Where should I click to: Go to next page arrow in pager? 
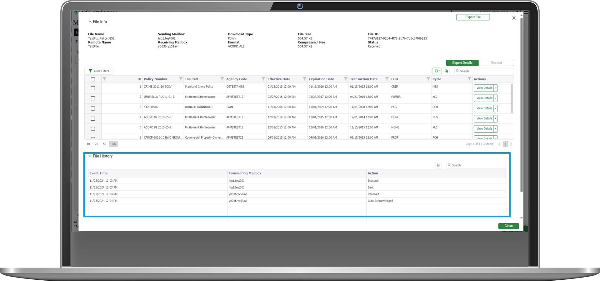511,144
